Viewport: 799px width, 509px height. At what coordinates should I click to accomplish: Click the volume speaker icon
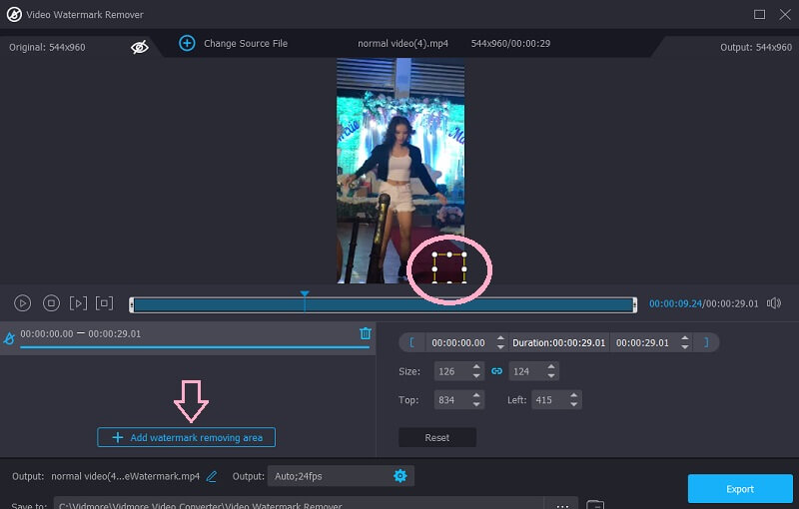point(774,303)
